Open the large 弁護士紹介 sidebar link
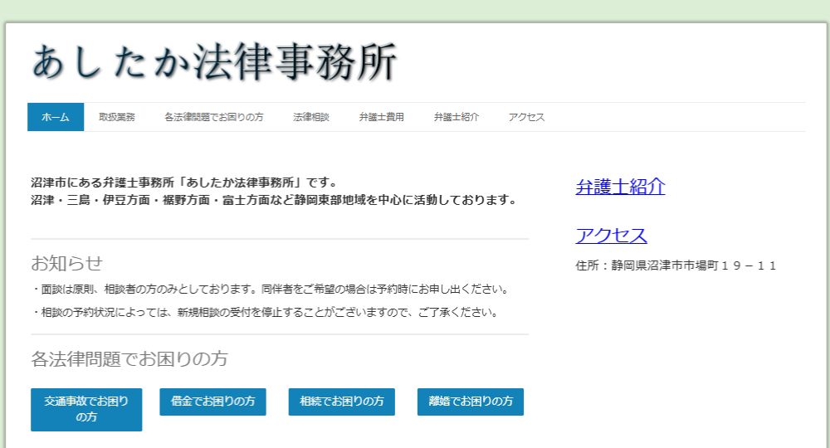Image resolution: width=830 pixels, height=448 pixels. 620,187
